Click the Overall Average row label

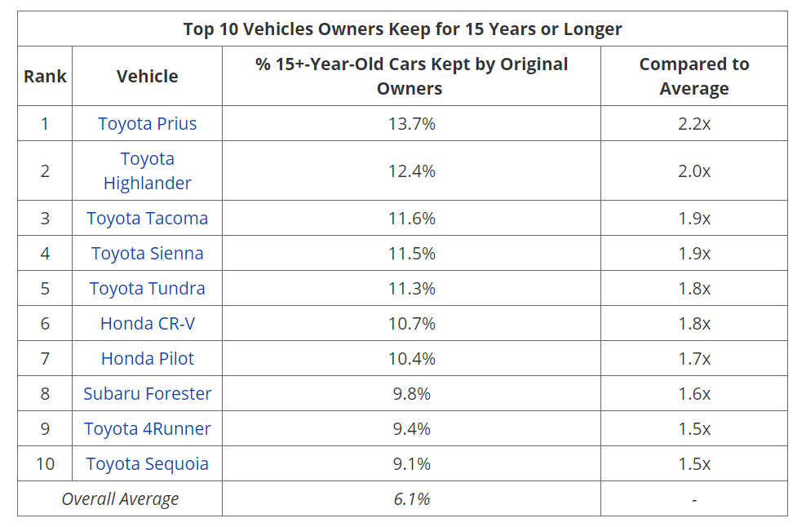click(x=120, y=499)
